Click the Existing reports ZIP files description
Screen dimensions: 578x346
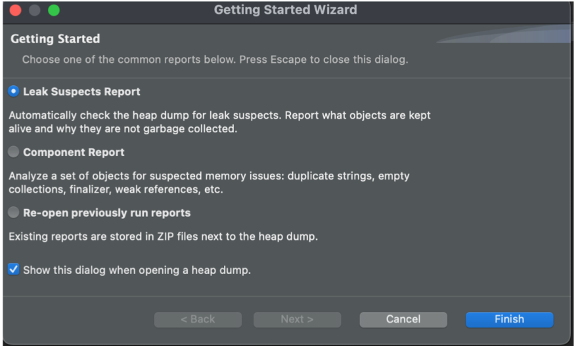click(164, 237)
